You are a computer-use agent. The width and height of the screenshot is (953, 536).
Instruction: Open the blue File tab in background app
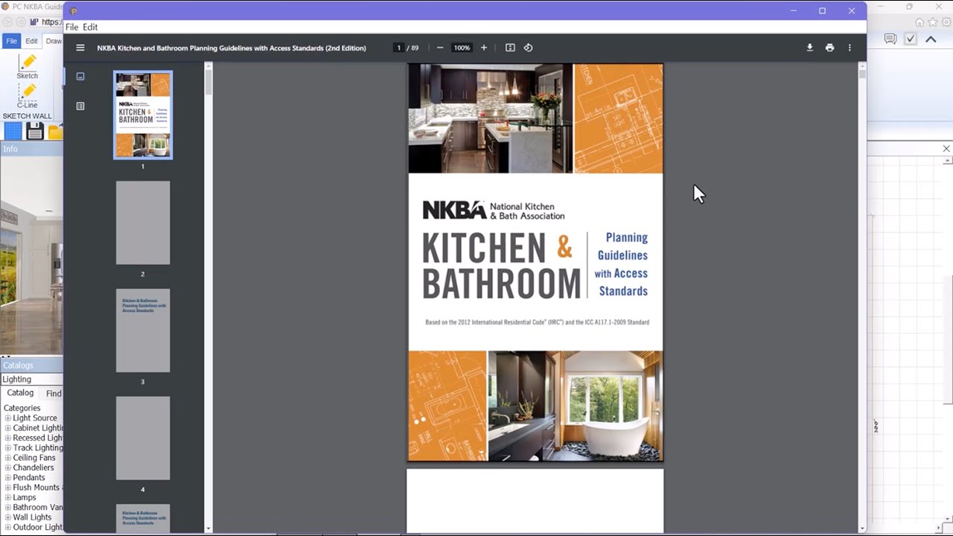(x=11, y=41)
